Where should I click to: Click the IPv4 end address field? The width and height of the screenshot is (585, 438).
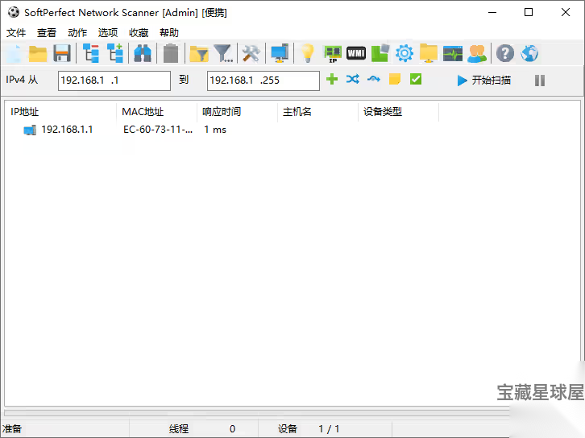[263, 81]
